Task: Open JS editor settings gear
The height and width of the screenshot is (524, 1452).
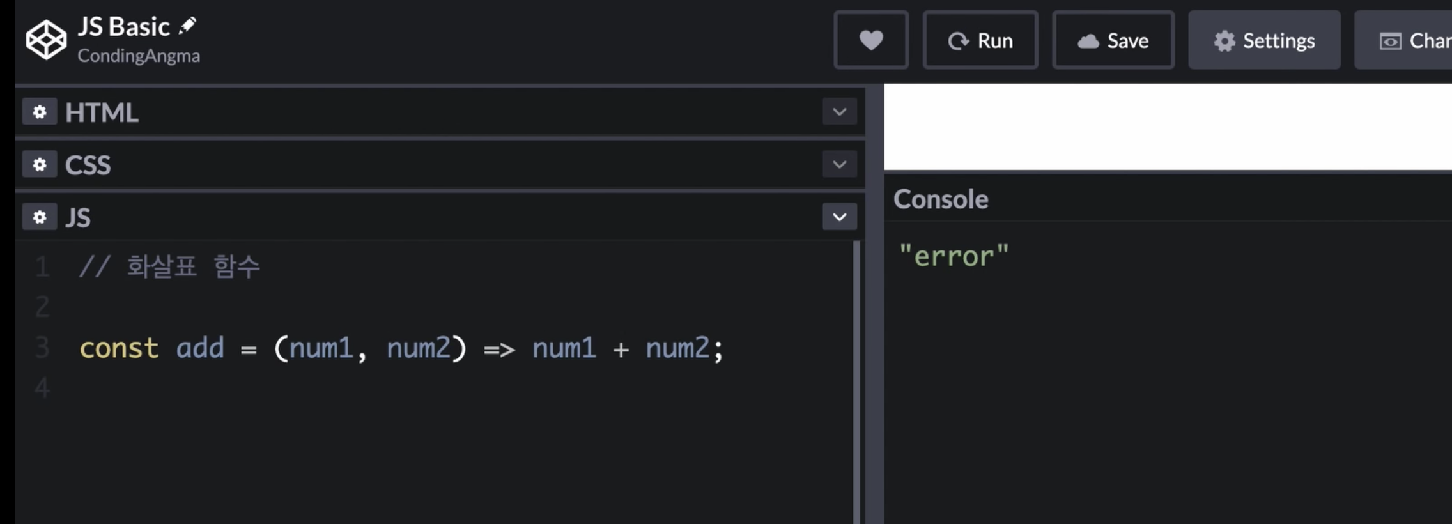Action: pyautogui.click(x=40, y=217)
